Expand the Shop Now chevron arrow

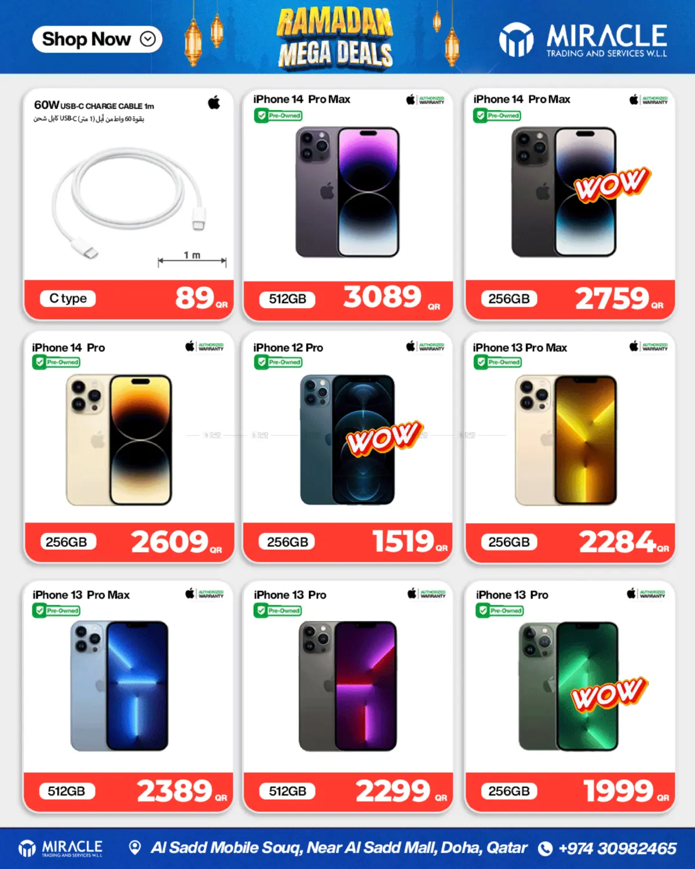148,39
